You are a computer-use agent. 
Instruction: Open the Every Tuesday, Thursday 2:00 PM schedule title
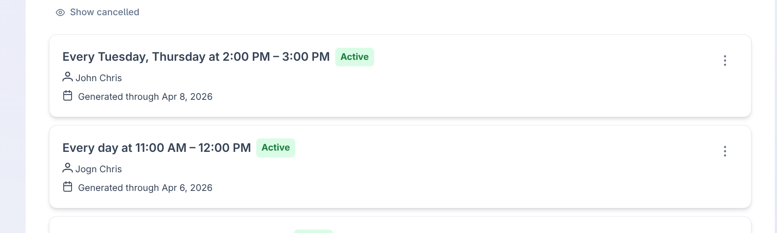196,57
